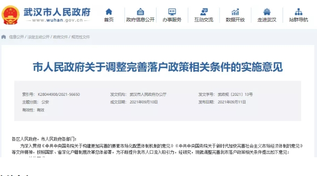Click the building icon for 政府信息公开

[140, 12]
